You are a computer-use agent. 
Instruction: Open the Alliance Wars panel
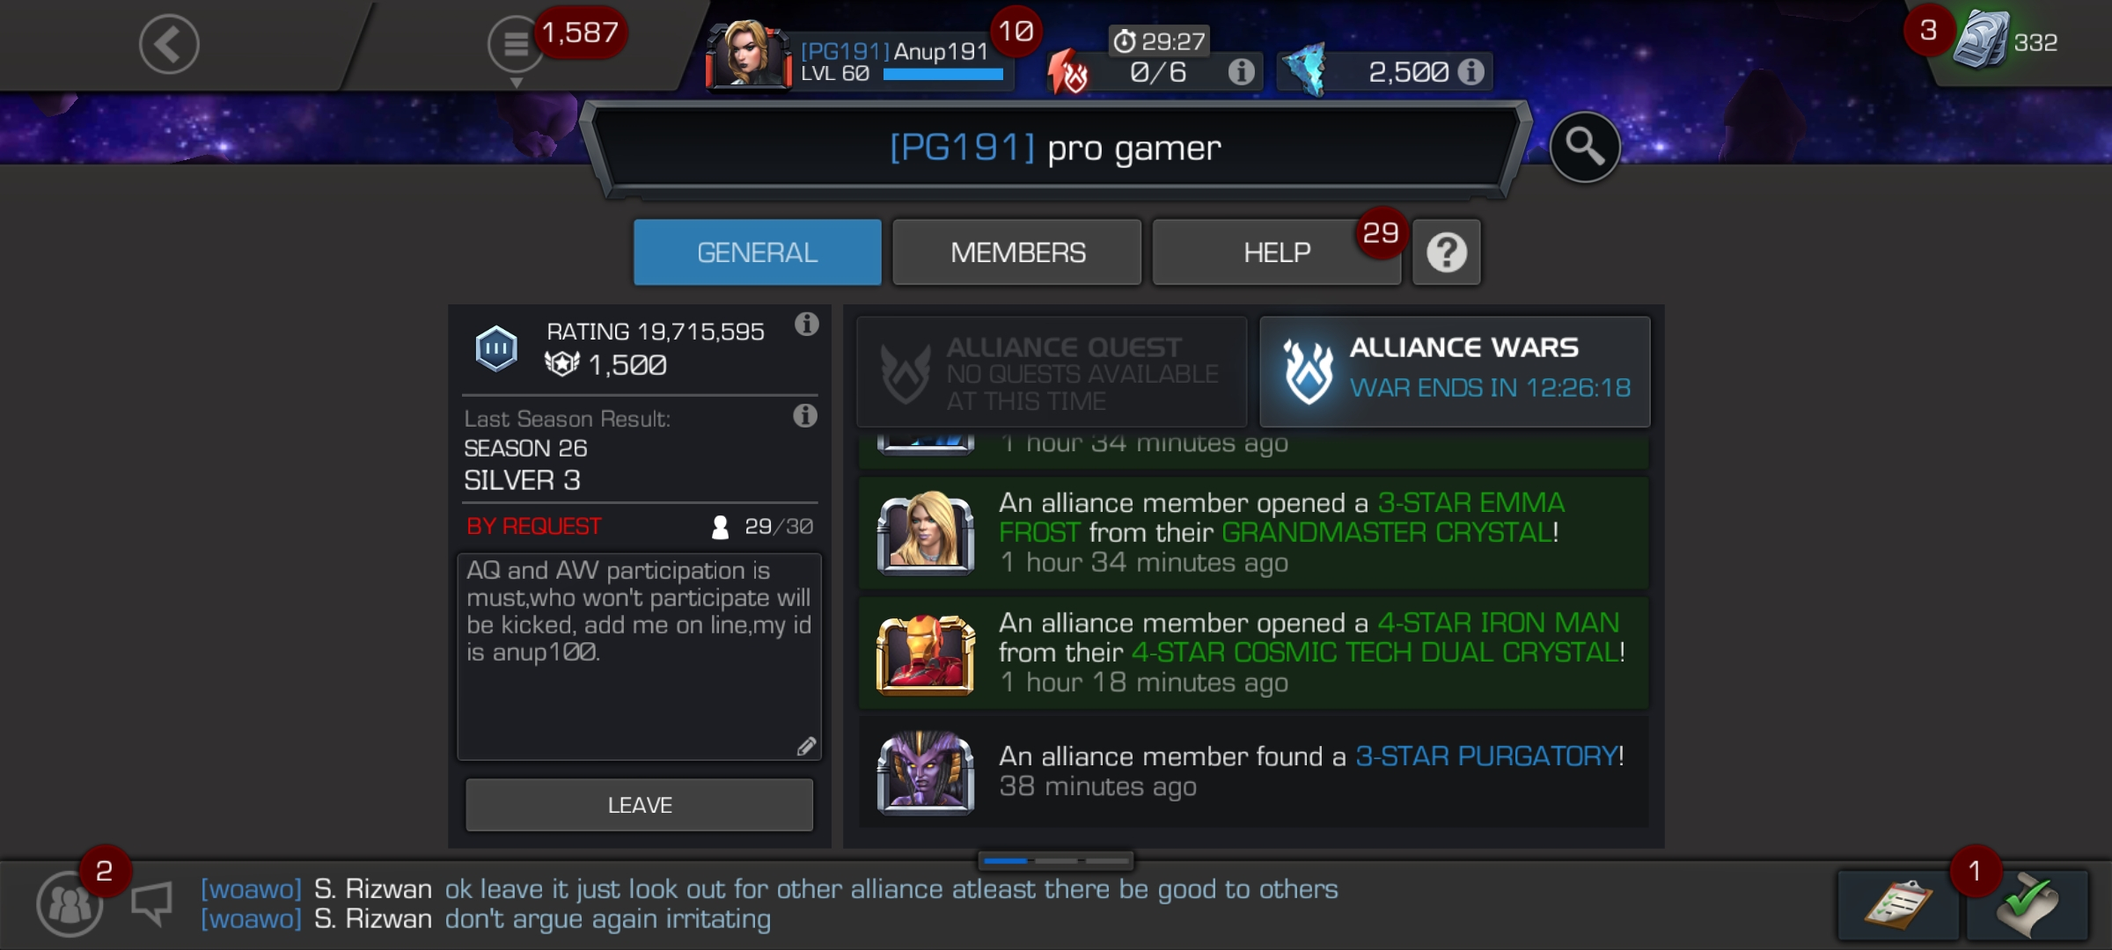tap(1455, 371)
